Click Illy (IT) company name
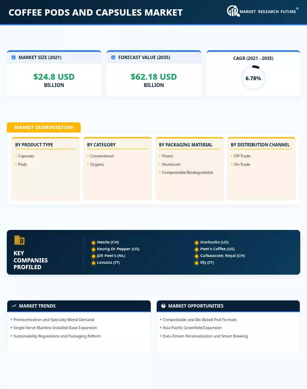 (x=207, y=262)
